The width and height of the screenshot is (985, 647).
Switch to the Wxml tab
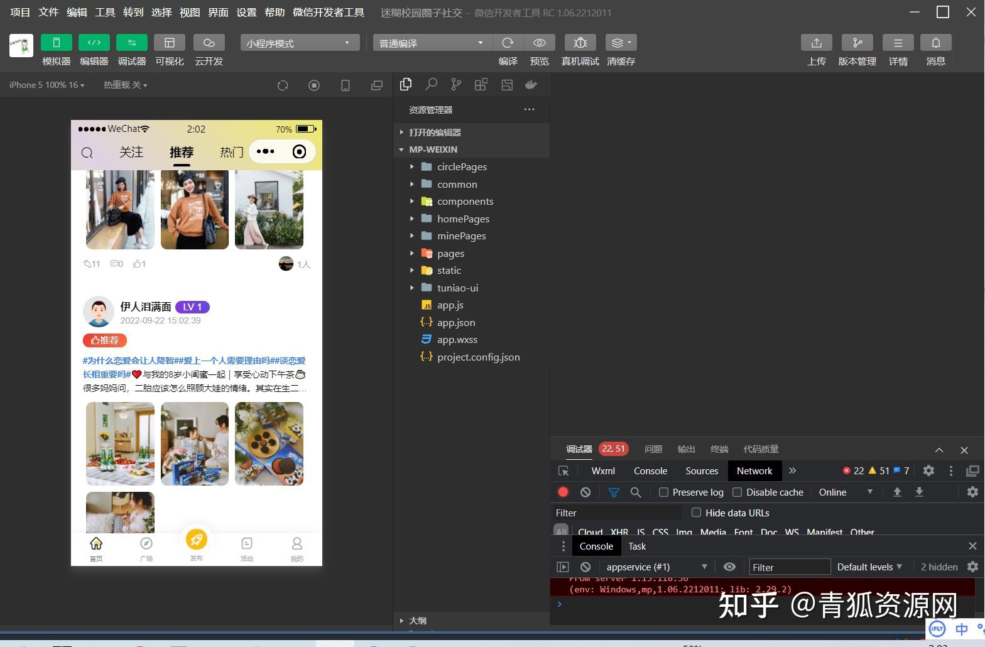tap(603, 470)
